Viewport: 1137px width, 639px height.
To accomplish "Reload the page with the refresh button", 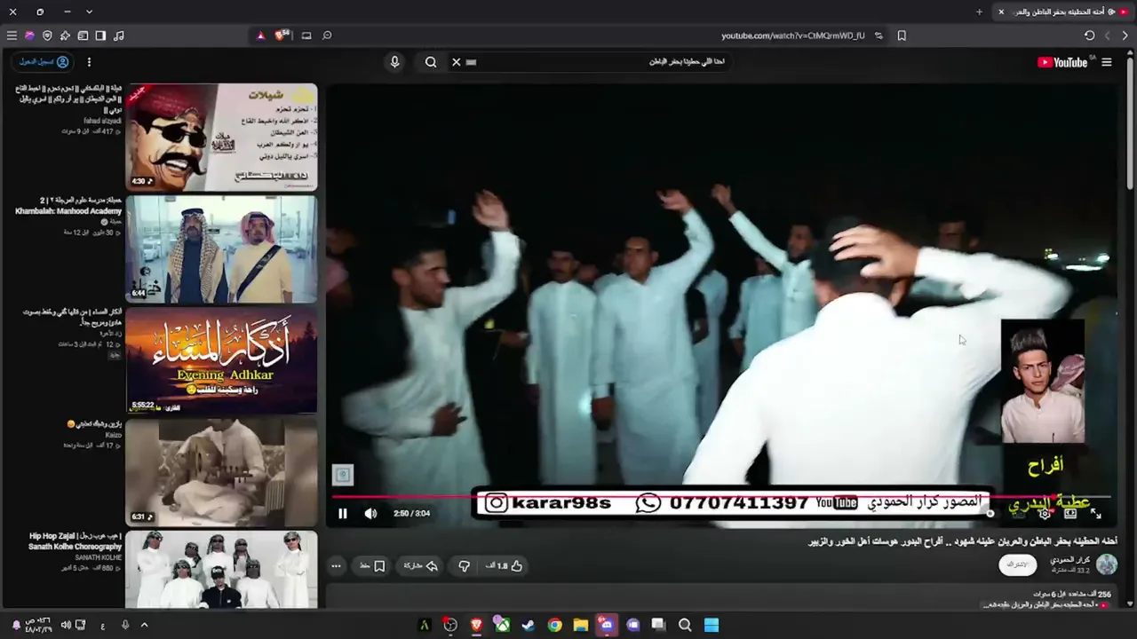I will coord(1090,35).
